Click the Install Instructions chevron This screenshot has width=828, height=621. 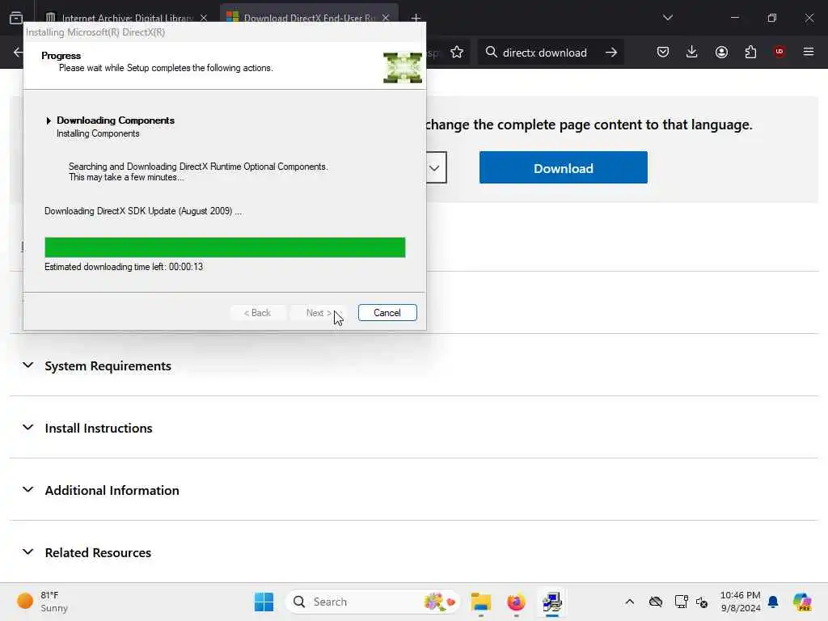pos(28,427)
